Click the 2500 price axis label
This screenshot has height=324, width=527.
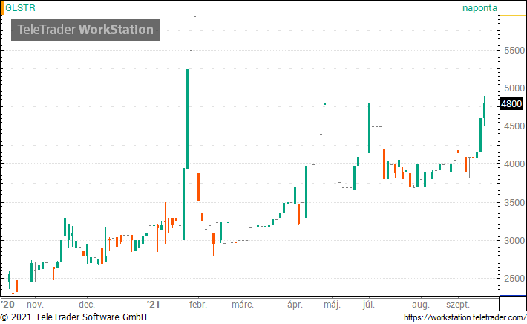[x=514, y=279]
